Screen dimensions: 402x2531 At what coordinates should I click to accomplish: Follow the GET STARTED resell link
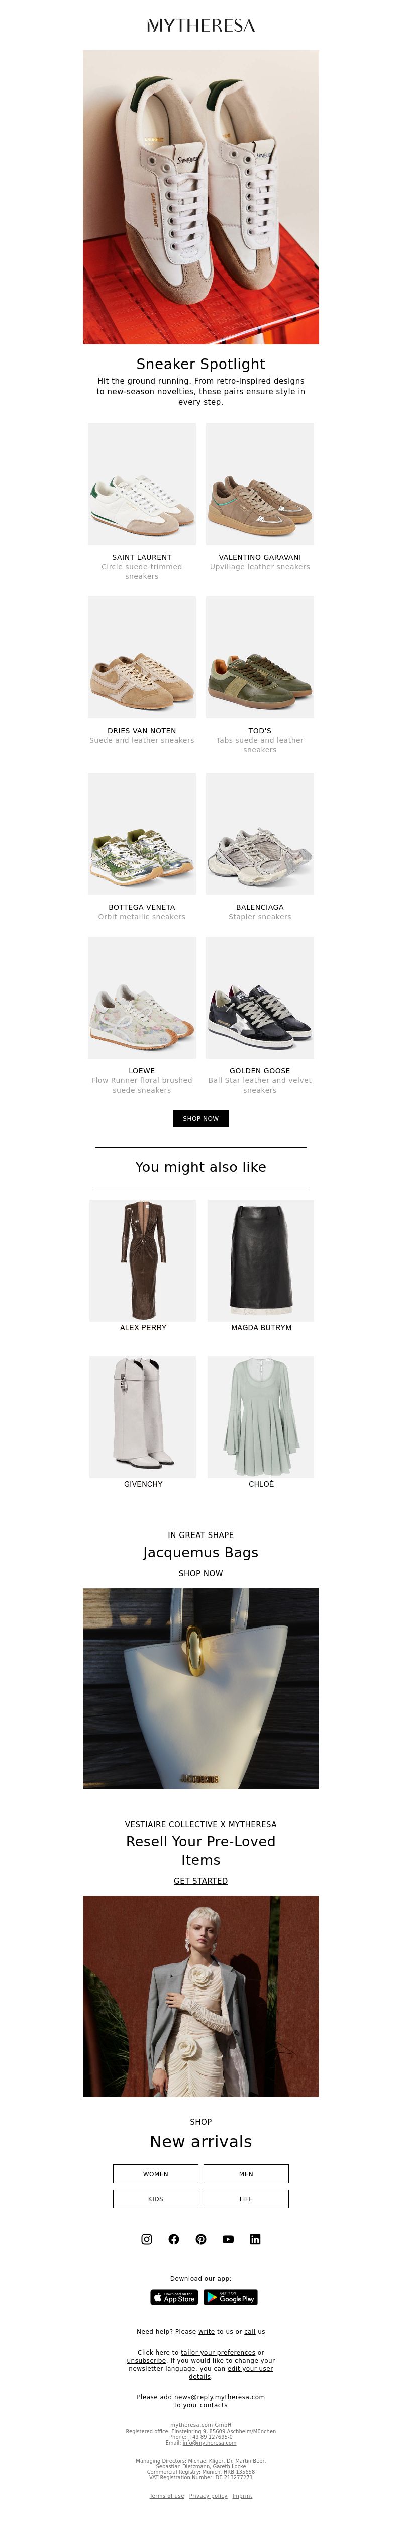pyautogui.click(x=200, y=1880)
